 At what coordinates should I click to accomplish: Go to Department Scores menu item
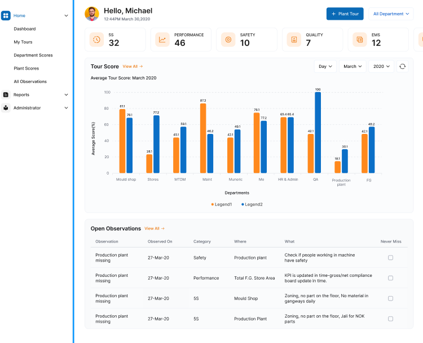click(33, 55)
